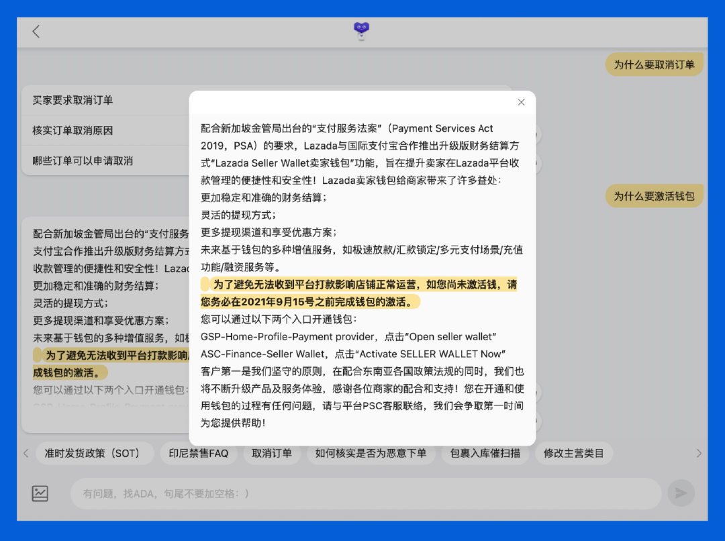
Task: Navigate back with the back arrow icon
Action: [x=36, y=31]
